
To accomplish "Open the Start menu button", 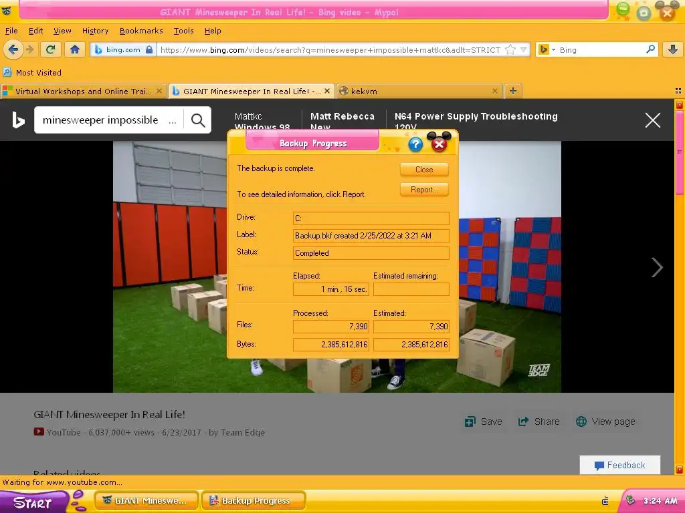I will 35,502.
